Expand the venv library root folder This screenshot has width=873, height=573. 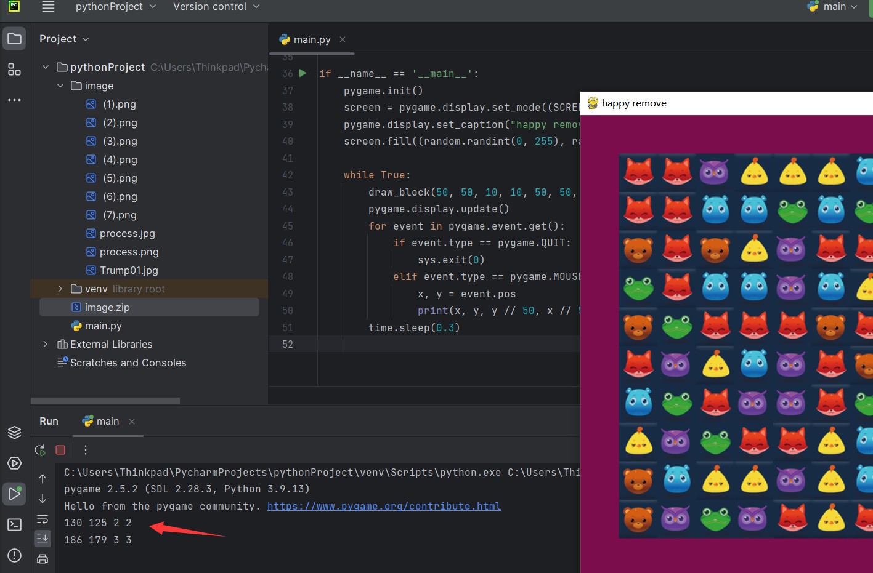click(60, 289)
